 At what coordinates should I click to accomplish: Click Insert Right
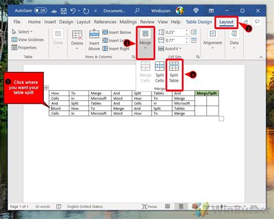pos(116,49)
